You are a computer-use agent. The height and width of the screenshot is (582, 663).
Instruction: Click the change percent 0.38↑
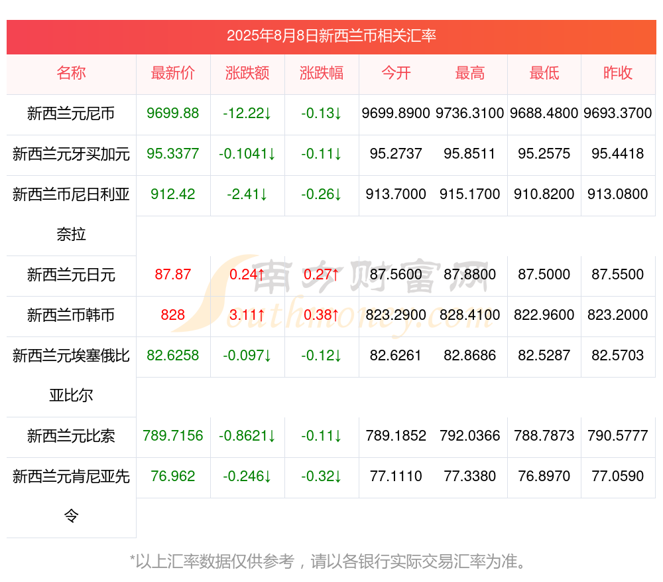322,315
